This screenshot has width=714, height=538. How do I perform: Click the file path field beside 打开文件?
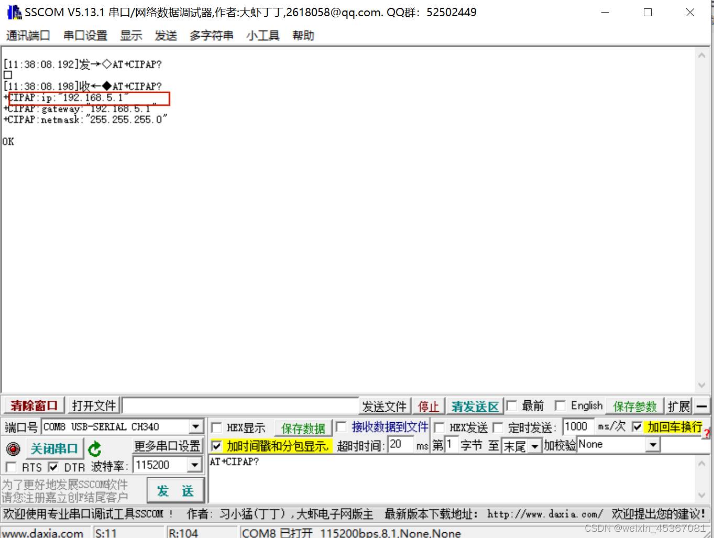coord(240,405)
